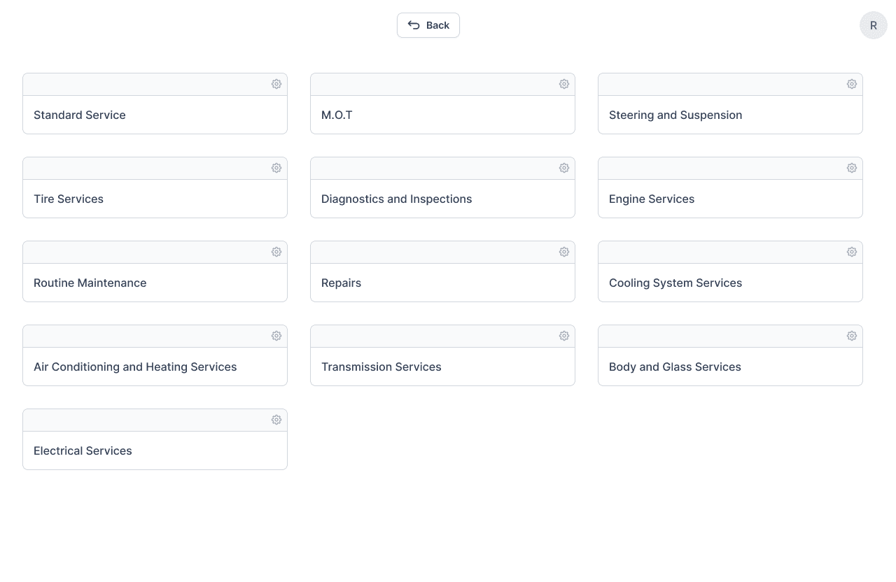Open settings gear for Body and Glass Services
Screen dimensions: 896x582
click(852, 336)
